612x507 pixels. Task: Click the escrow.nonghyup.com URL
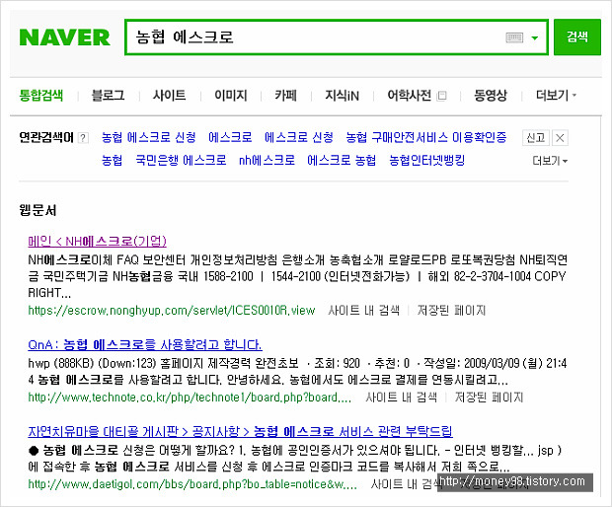172,311
